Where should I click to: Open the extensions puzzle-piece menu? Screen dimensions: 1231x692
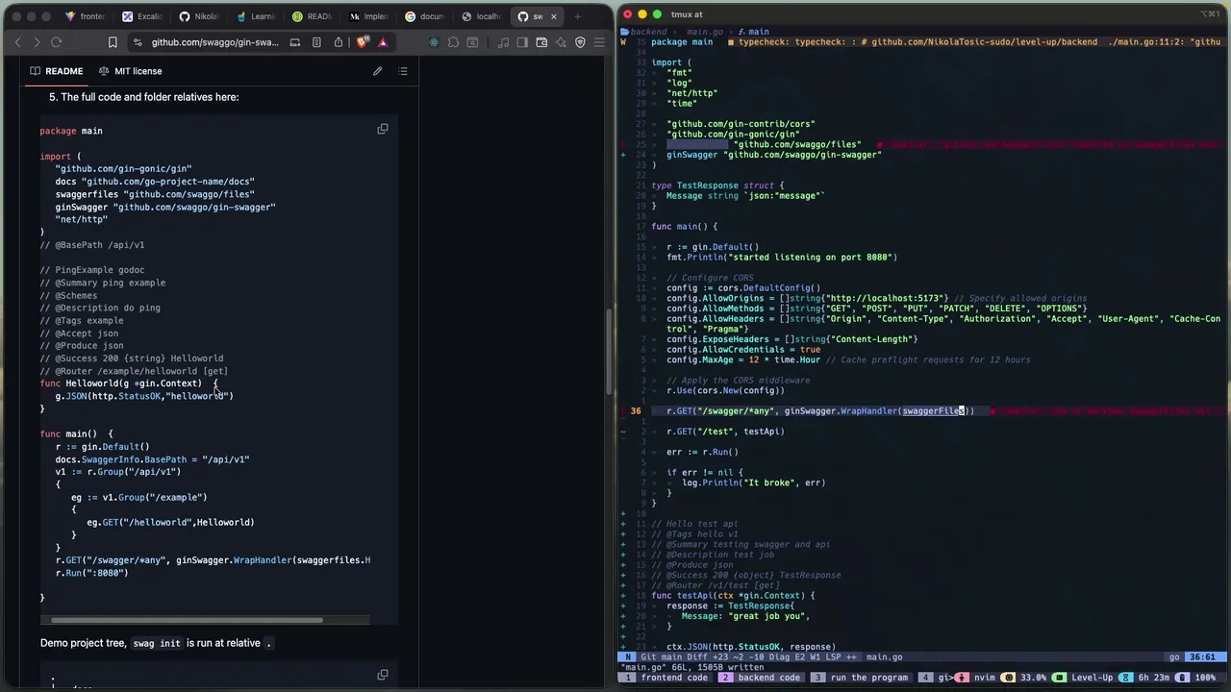454,42
